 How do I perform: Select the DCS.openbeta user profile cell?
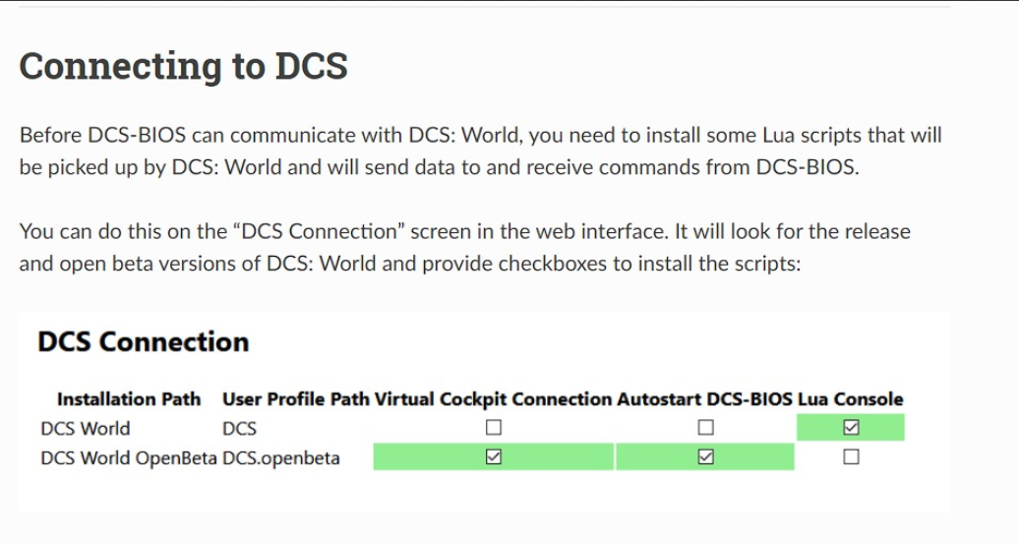tap(280, 457)
